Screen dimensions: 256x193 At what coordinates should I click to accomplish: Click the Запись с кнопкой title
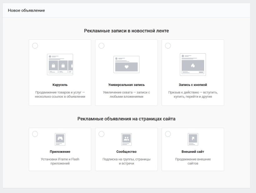click(193, 85)
